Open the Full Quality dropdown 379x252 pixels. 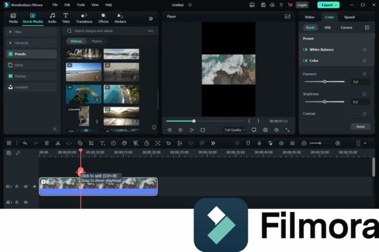(235, 130)
